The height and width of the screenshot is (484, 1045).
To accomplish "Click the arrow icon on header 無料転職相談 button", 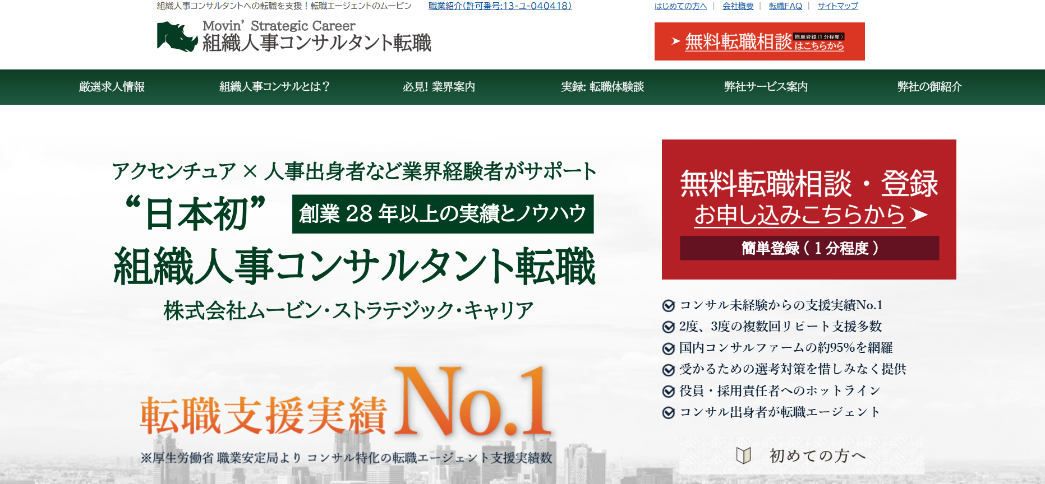I will click(676, 41).
